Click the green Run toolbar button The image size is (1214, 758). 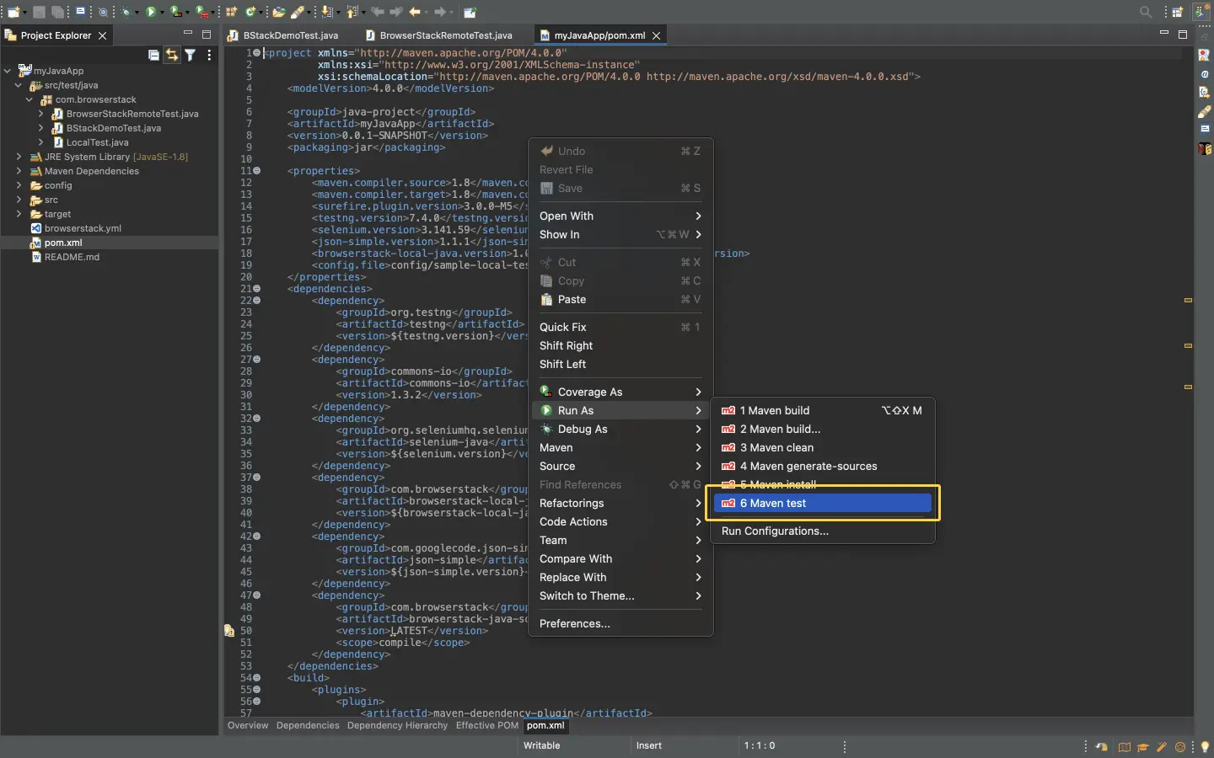click(151, 12)
